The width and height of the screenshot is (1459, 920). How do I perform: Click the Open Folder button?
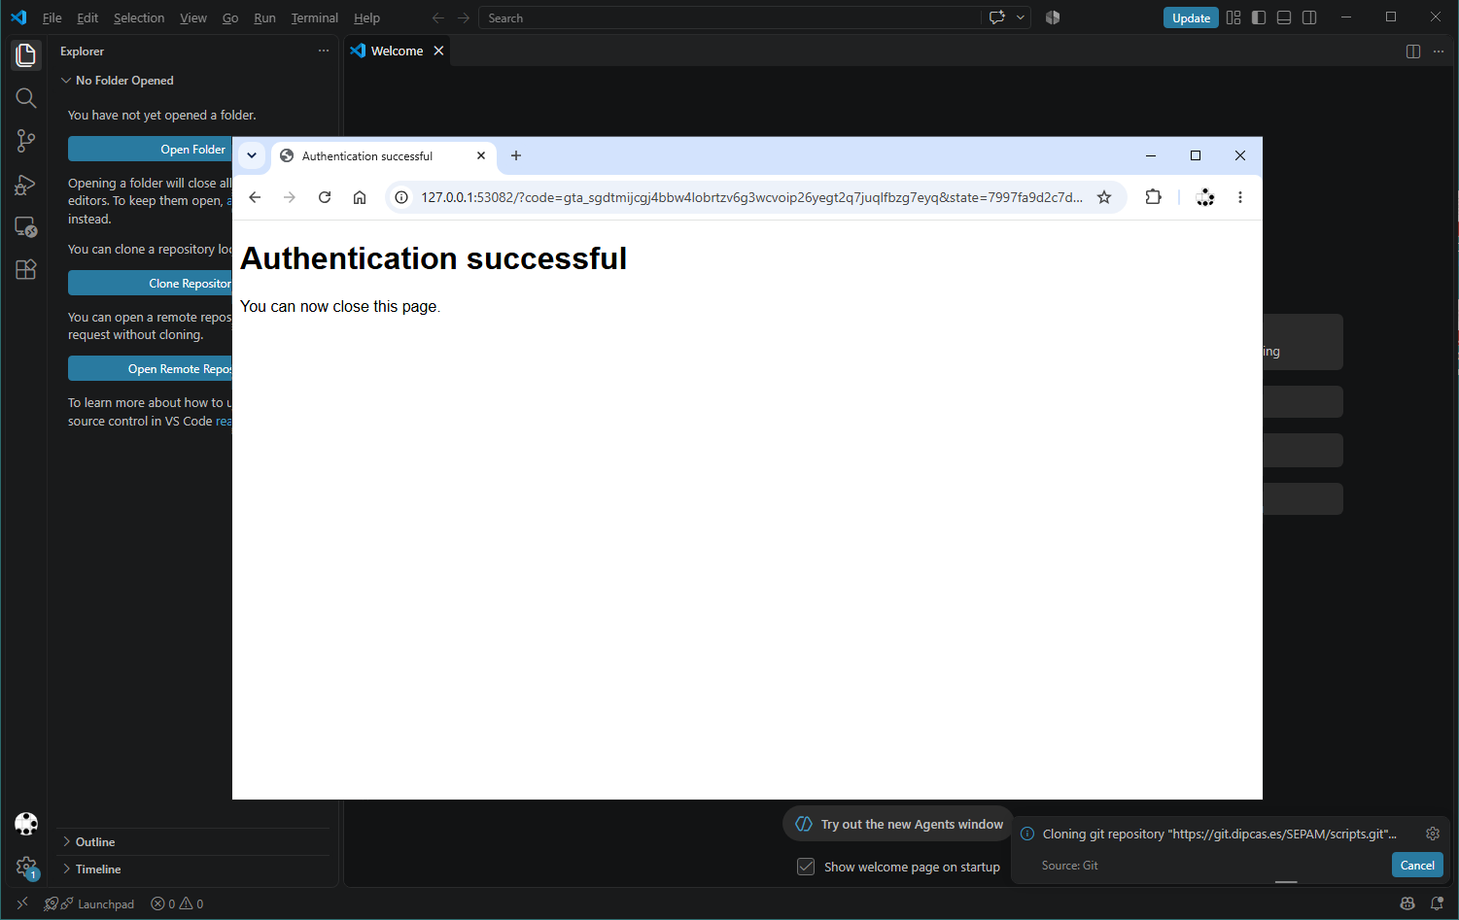pos(151,149)
